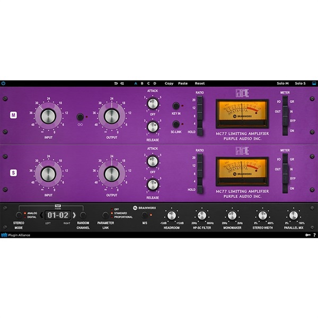Click the S channel INPUT knob

point(48,174)
